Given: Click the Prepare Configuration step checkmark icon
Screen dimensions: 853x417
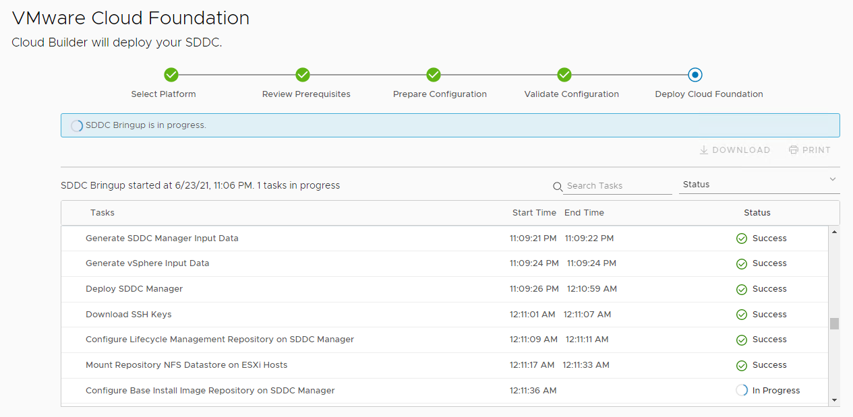Looking at the screenshot, I should click(434, 75).
